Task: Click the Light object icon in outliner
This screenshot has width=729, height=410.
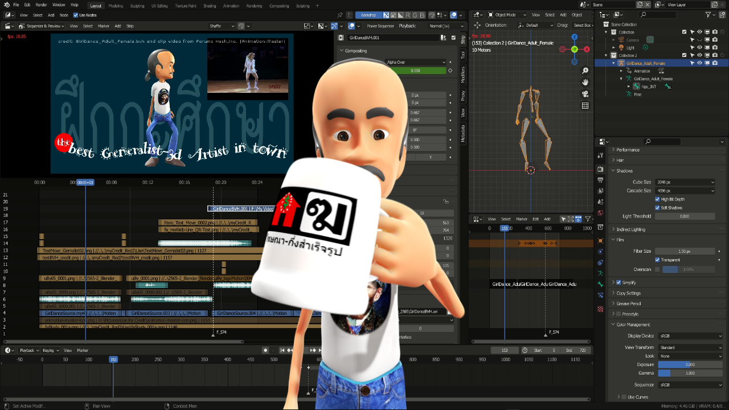Action: (x=622, y=48)
